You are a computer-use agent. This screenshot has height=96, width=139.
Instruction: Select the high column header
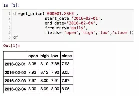tap(45, 56)
